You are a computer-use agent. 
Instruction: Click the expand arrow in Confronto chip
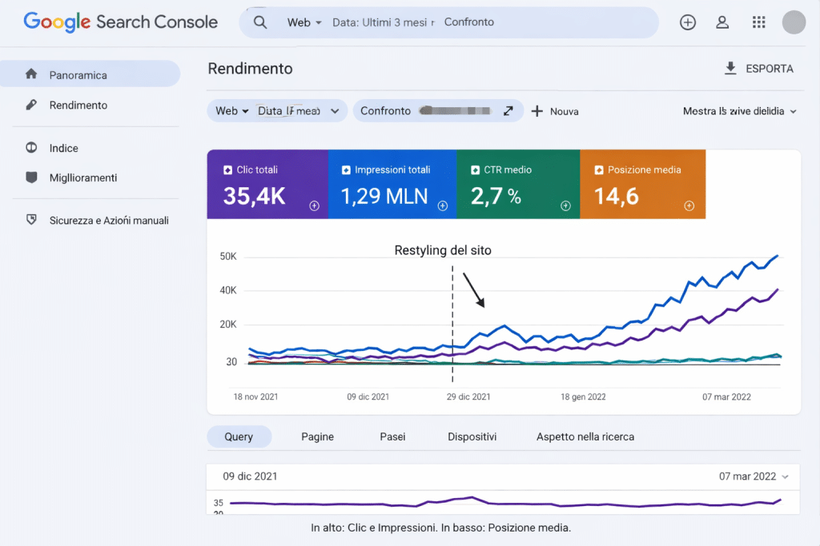(x=508, y=110)
